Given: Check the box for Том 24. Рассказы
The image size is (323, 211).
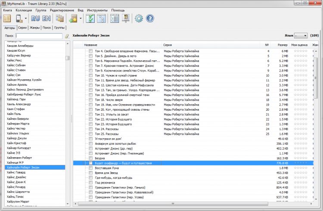Looking at the screenshot, I should pyautogui.click(x=90, y=129).
